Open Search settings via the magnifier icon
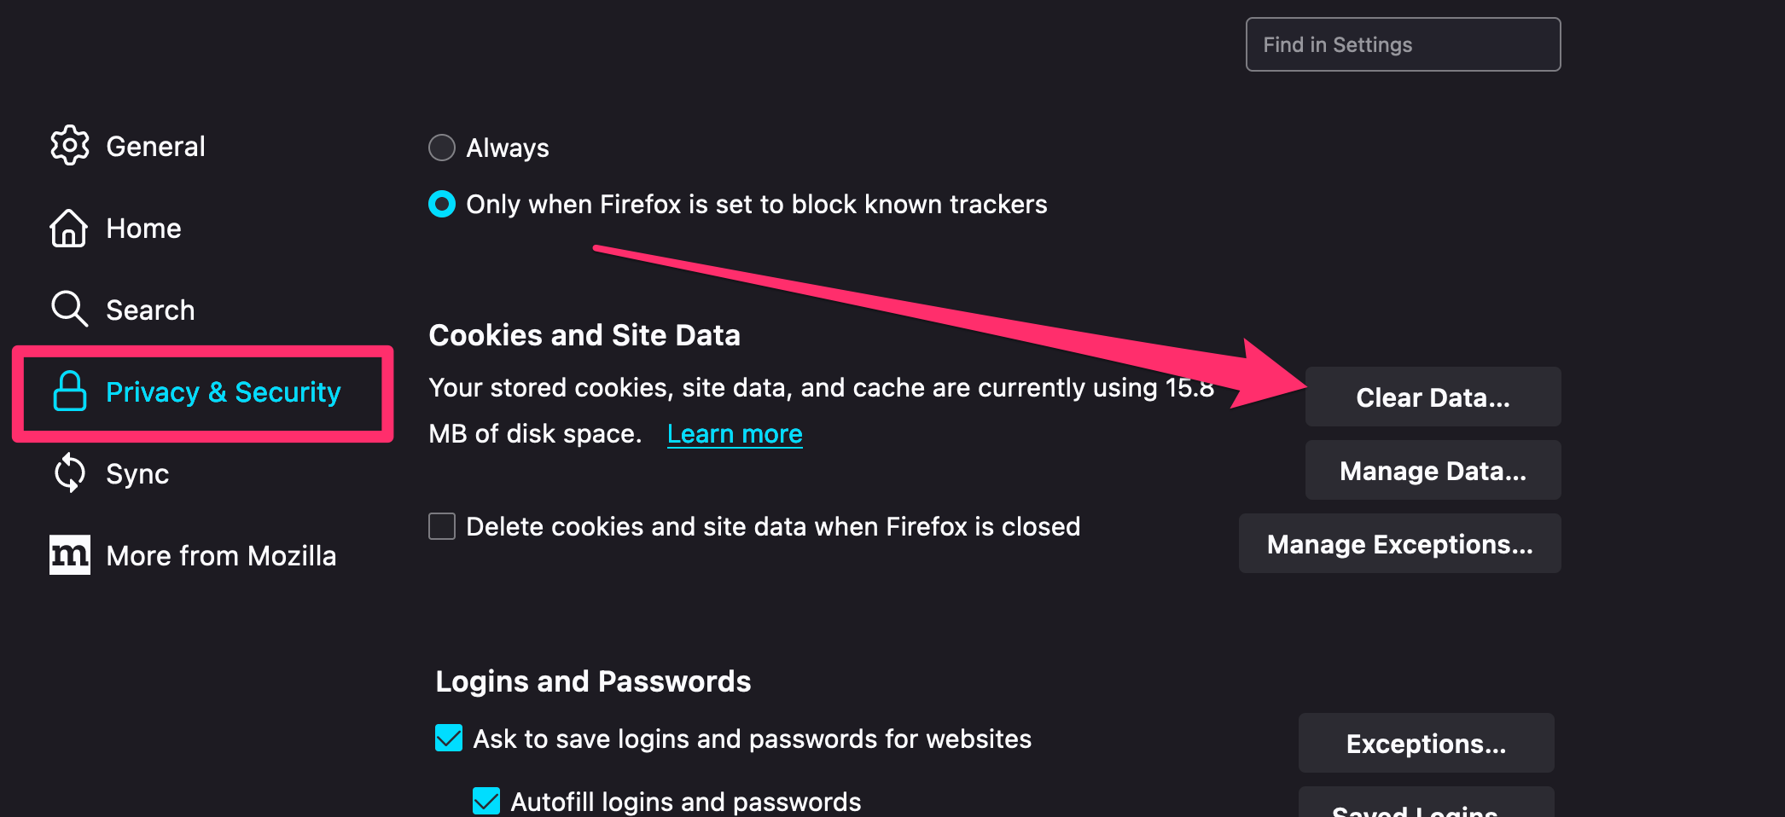 click(x=68, y=309)
